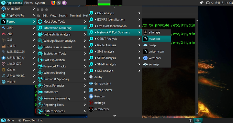
Task: Select SMTP Analysis submenu
Action: coord(115,58)
